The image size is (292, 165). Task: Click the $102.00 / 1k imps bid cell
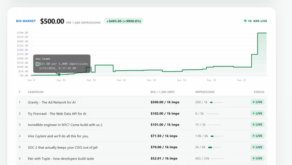pyautogui.click(x=165, y=114)
